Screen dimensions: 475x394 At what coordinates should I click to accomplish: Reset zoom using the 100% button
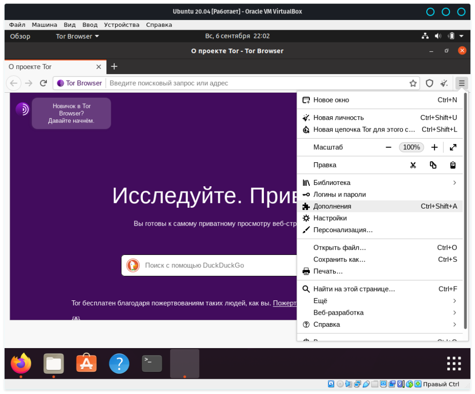tap(411, 147)
